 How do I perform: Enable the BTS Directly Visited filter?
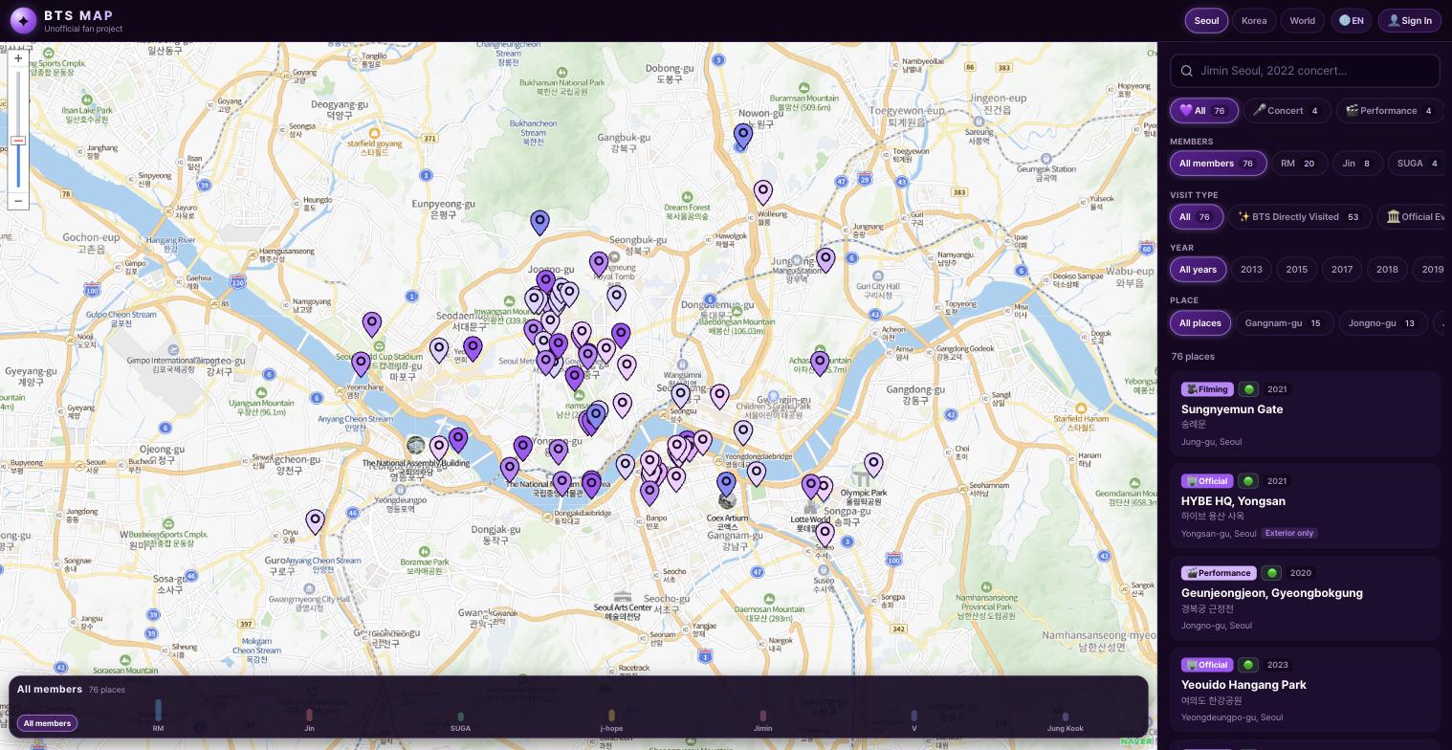click(1299, 217)
